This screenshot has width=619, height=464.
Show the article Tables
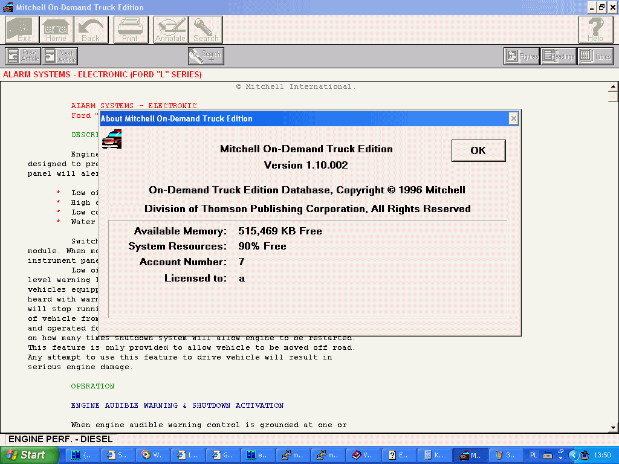595,56
